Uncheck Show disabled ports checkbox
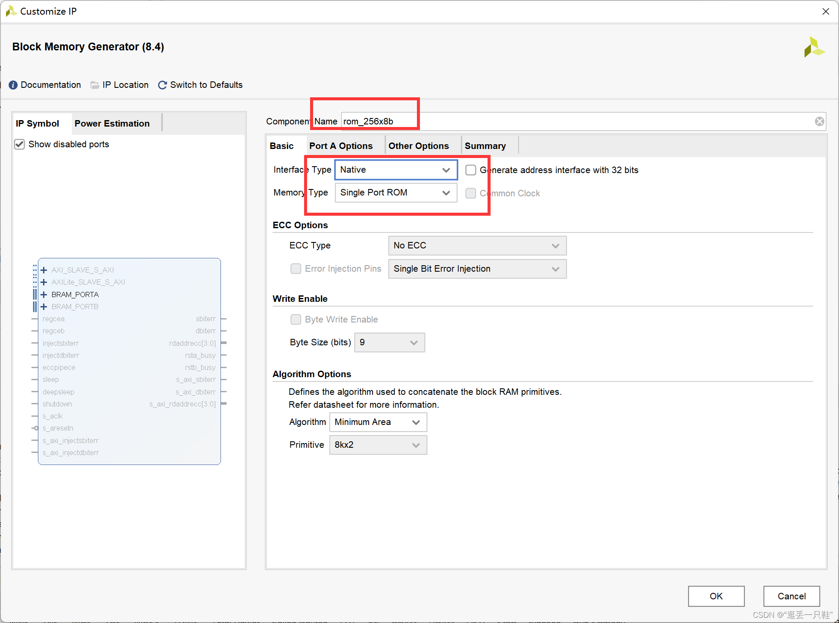This screenshot has width=839, height=623. pyautogui.click(x=19, y=144)
